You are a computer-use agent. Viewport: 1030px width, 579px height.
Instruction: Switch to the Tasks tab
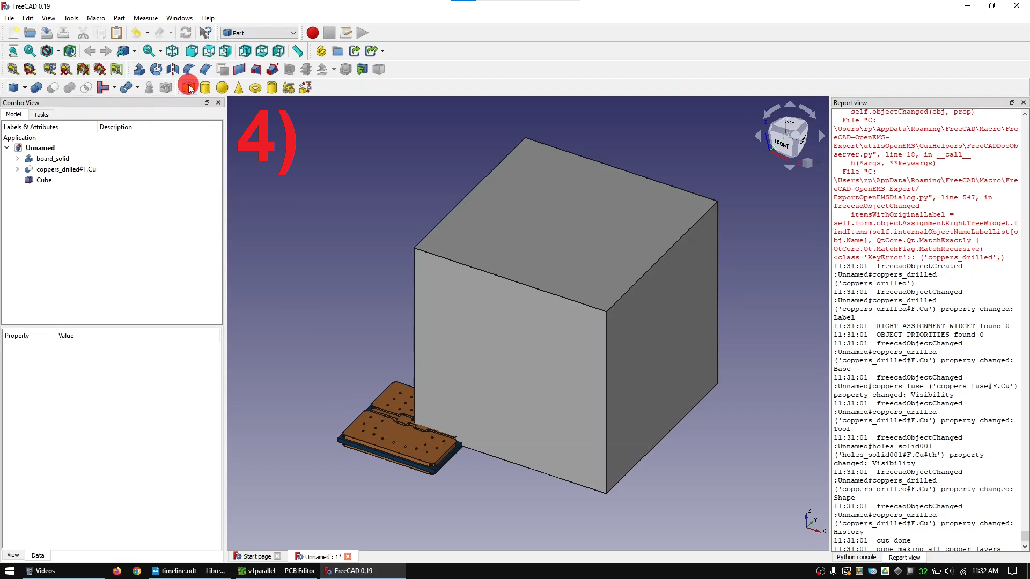[x=41, y=114]
